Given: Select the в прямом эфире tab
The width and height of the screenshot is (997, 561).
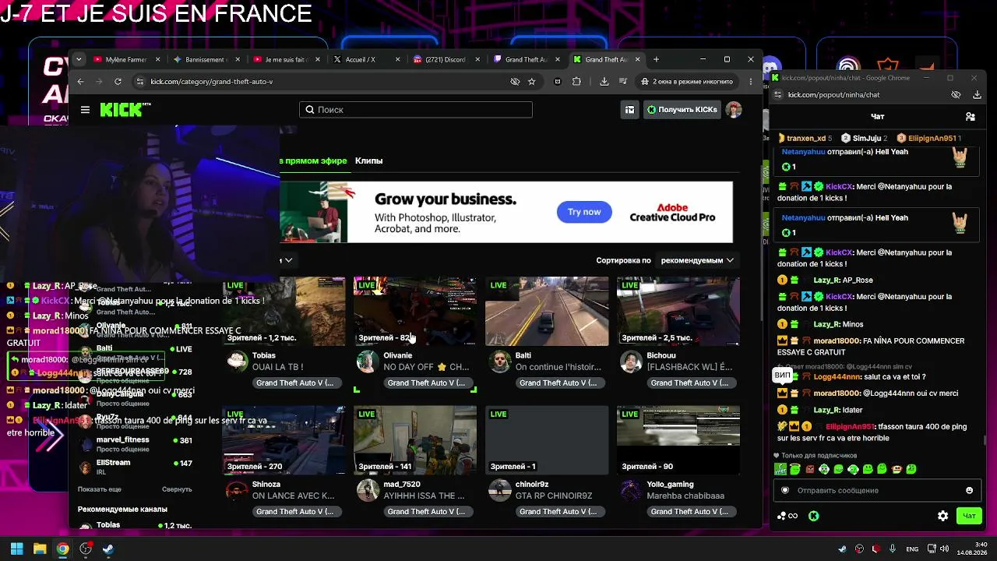Looking at the screenshot, I should point(314,161).
